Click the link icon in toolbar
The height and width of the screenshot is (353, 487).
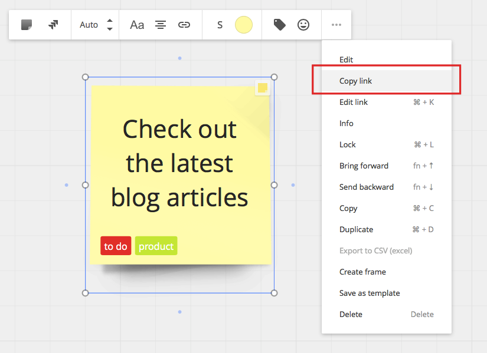pyautogui.click(x=184, y=25)
